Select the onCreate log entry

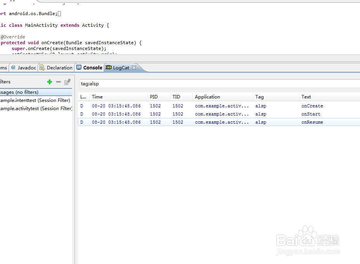click(x=219, y=106)
